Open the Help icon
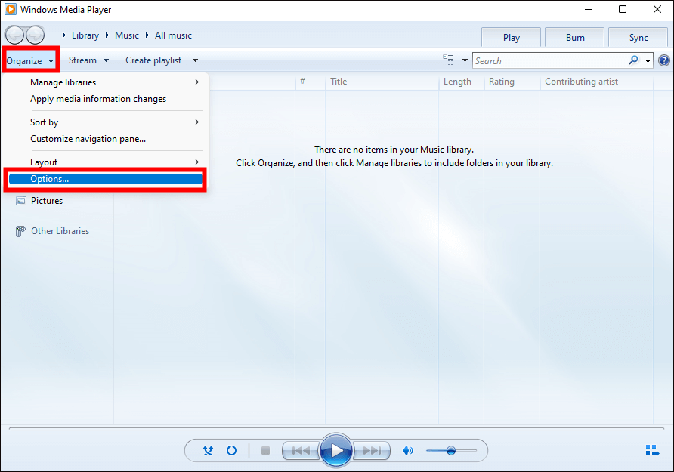Screen dimensions: 674x472 click(664, 61)
